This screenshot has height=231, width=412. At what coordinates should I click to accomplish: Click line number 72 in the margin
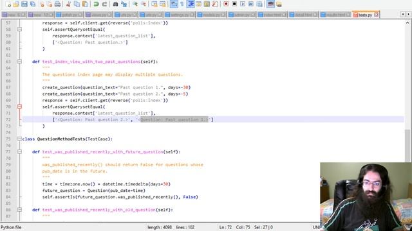point(8,119)
